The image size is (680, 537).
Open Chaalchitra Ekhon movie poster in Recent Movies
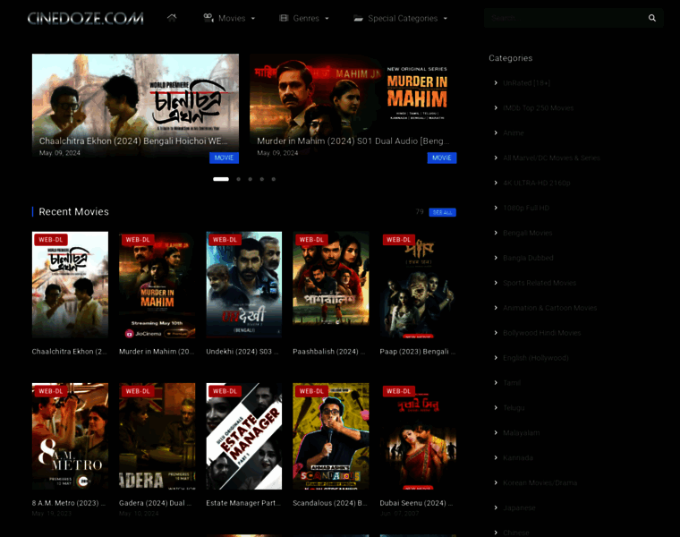[x=71, y=285]
